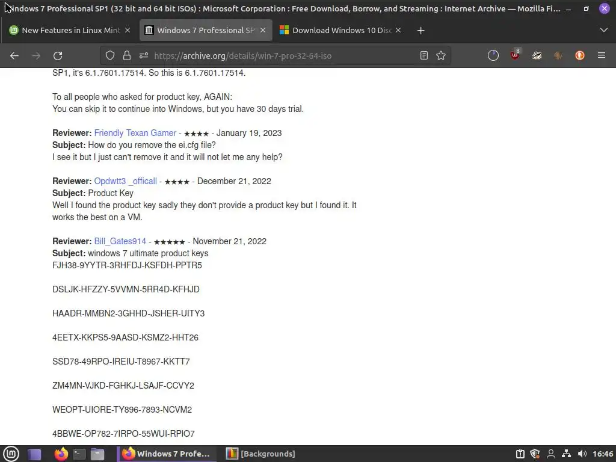Open the faded brown extension icon

coord(558,56)
